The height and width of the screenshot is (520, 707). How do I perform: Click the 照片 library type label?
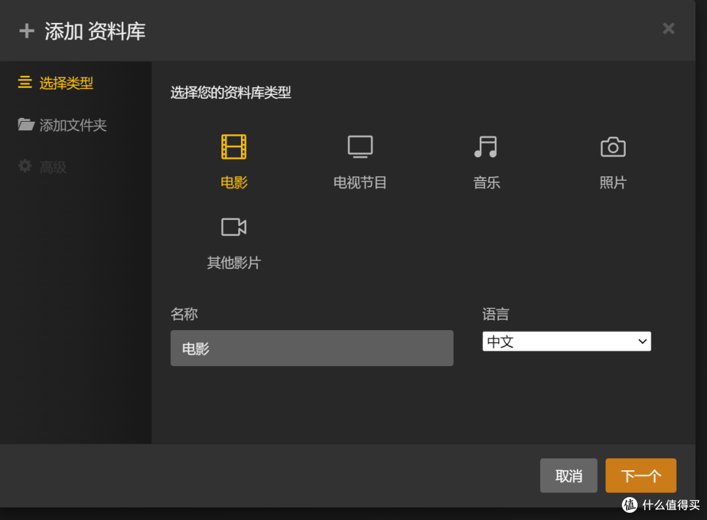613,183
